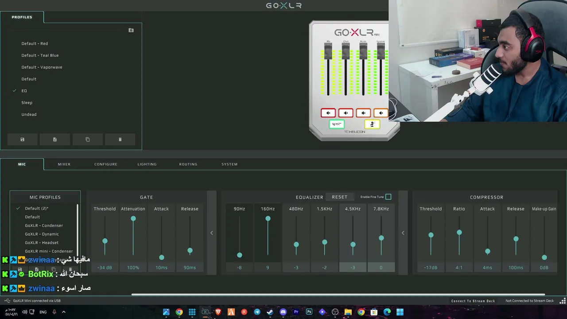
Task: Select the 'Default - Red' profile
Action: pos(35,43)
